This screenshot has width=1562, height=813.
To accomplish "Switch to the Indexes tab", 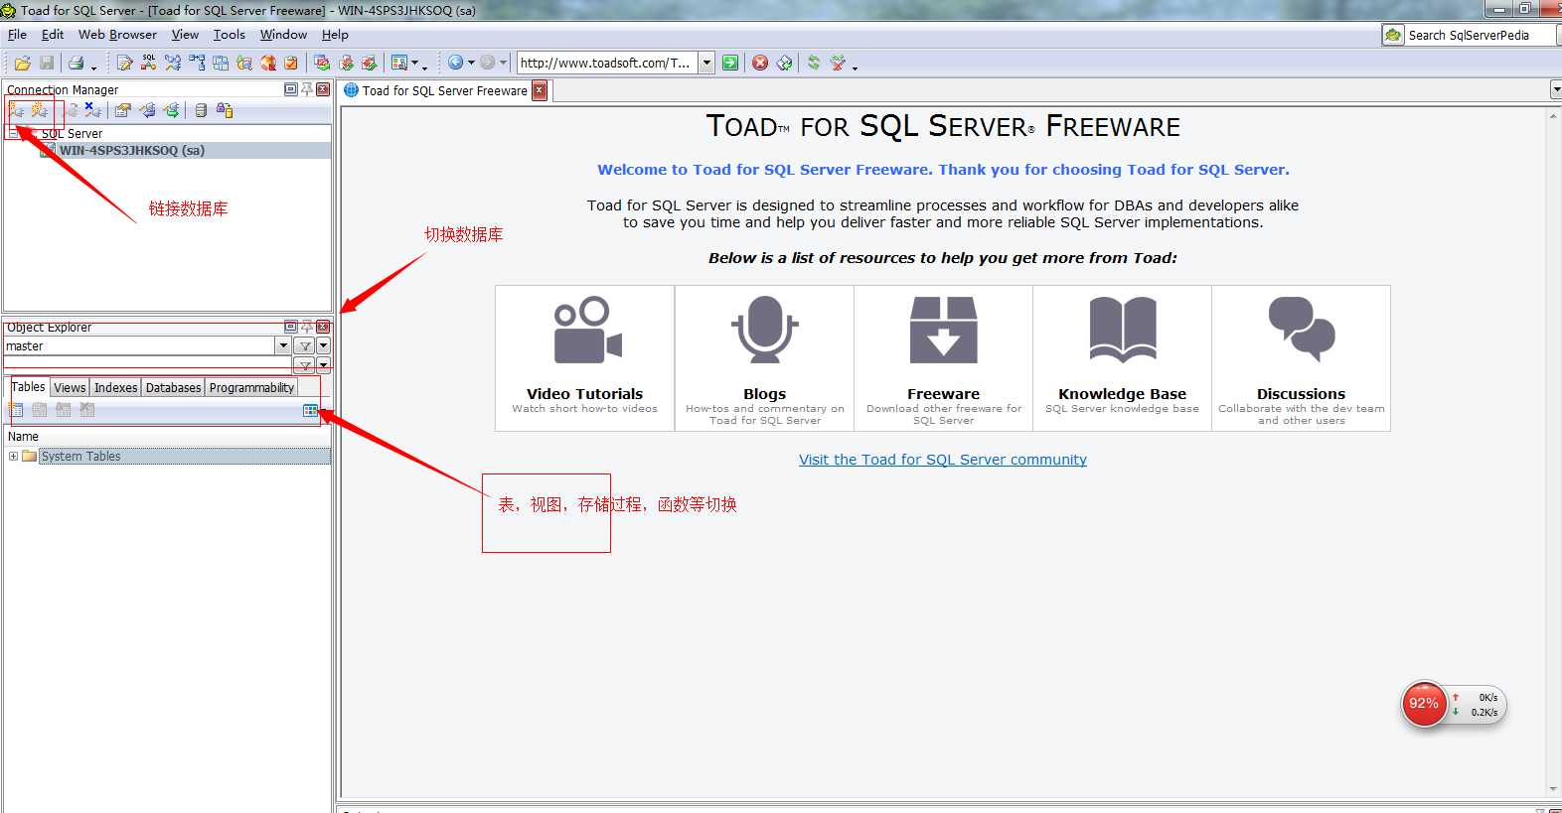I will (x=115, y=387).
